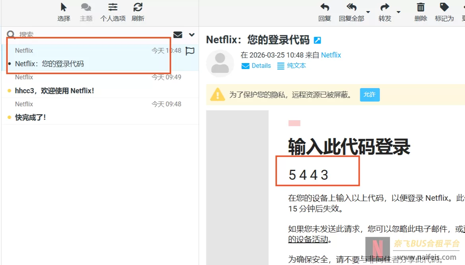Image resolution: width=465 pixels, height=265 pixels.
Task: Delete the email using the trash icon
Action: 420,12
